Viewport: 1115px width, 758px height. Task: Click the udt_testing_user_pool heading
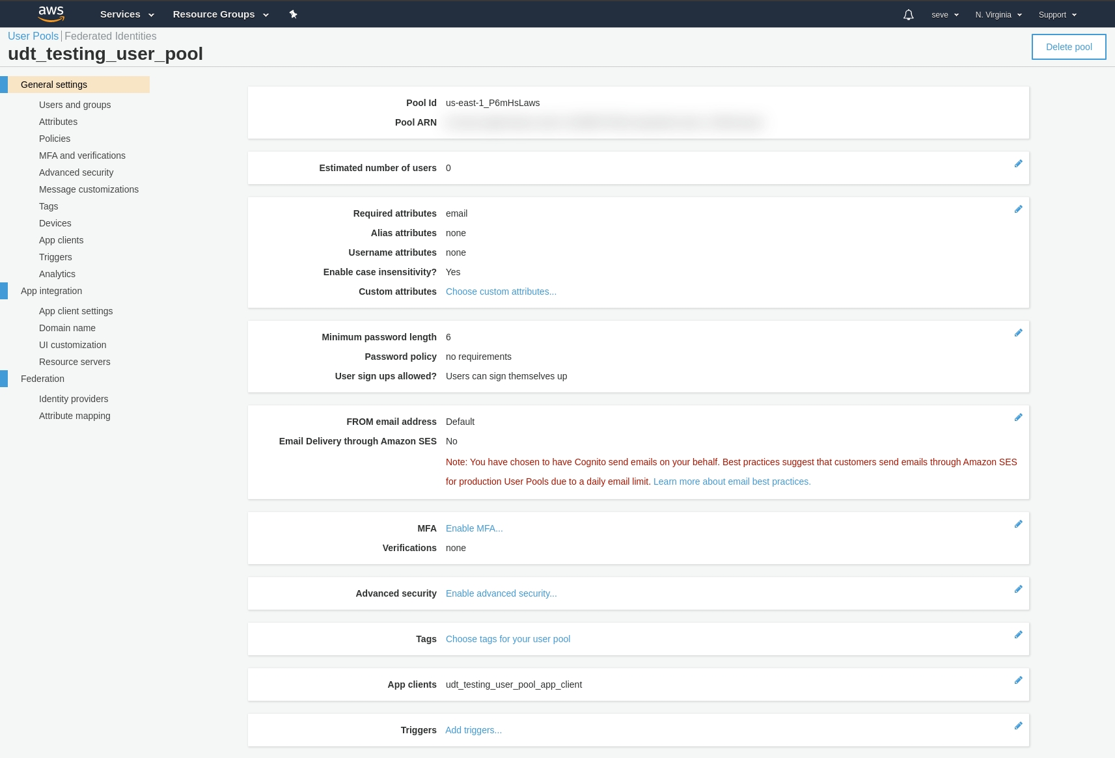tap(105, 53)
